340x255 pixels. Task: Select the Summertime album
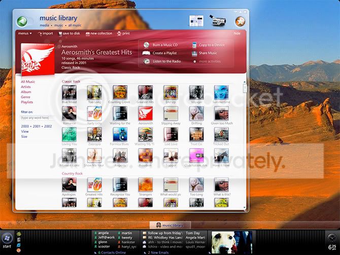(x=221, y=94)
